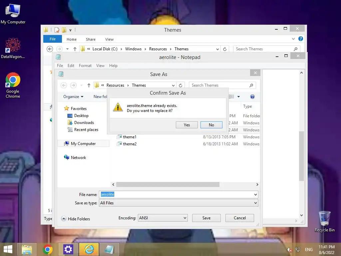The image size is (341, 256).
Task: Click file list scroll right arrow
Action: 257,184
